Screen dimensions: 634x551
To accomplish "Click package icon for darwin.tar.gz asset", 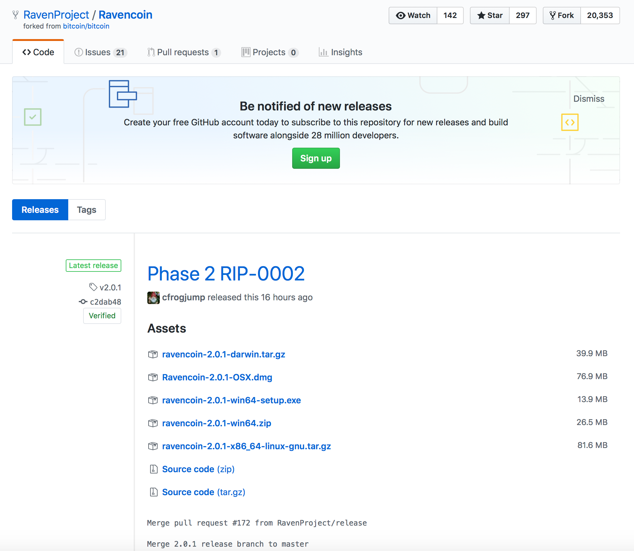I will [x=153, y=354].
